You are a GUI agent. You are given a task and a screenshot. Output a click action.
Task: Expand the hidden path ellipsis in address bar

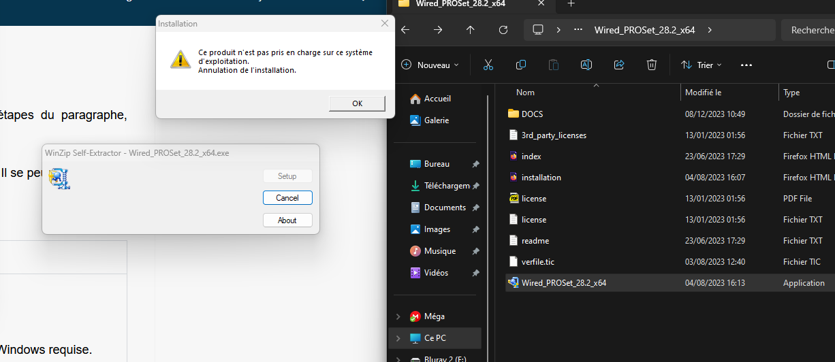coord(579,30)
